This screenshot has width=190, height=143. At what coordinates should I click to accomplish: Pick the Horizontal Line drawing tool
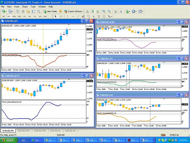[x=73, y=16]
